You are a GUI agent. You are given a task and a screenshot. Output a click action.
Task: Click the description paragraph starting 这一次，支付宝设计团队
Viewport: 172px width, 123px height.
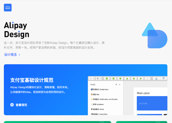54,45
